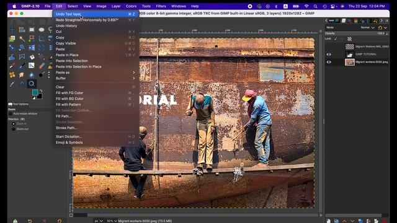This screenshot has height=223, width=397.
Task: Expand the Buffer submenu
Action: [95, 79]
